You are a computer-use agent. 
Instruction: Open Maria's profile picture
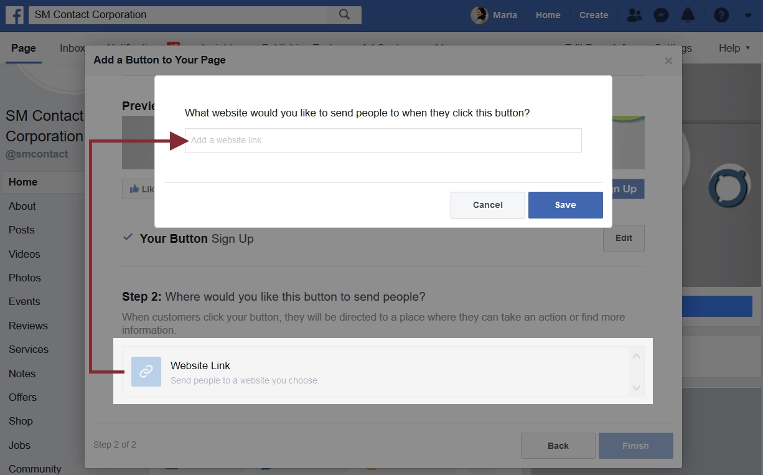479,14
